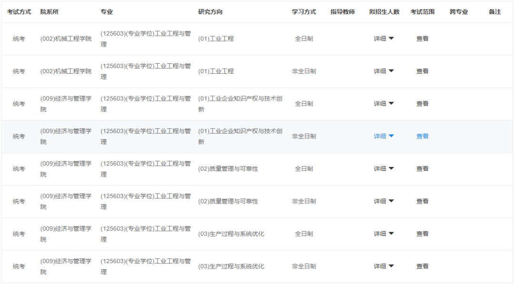View 查看 for 全日制 生产过程与系统优化
The width and height of the screenshot is (514, 284).
pyautogui.click(x=422, y=234)
